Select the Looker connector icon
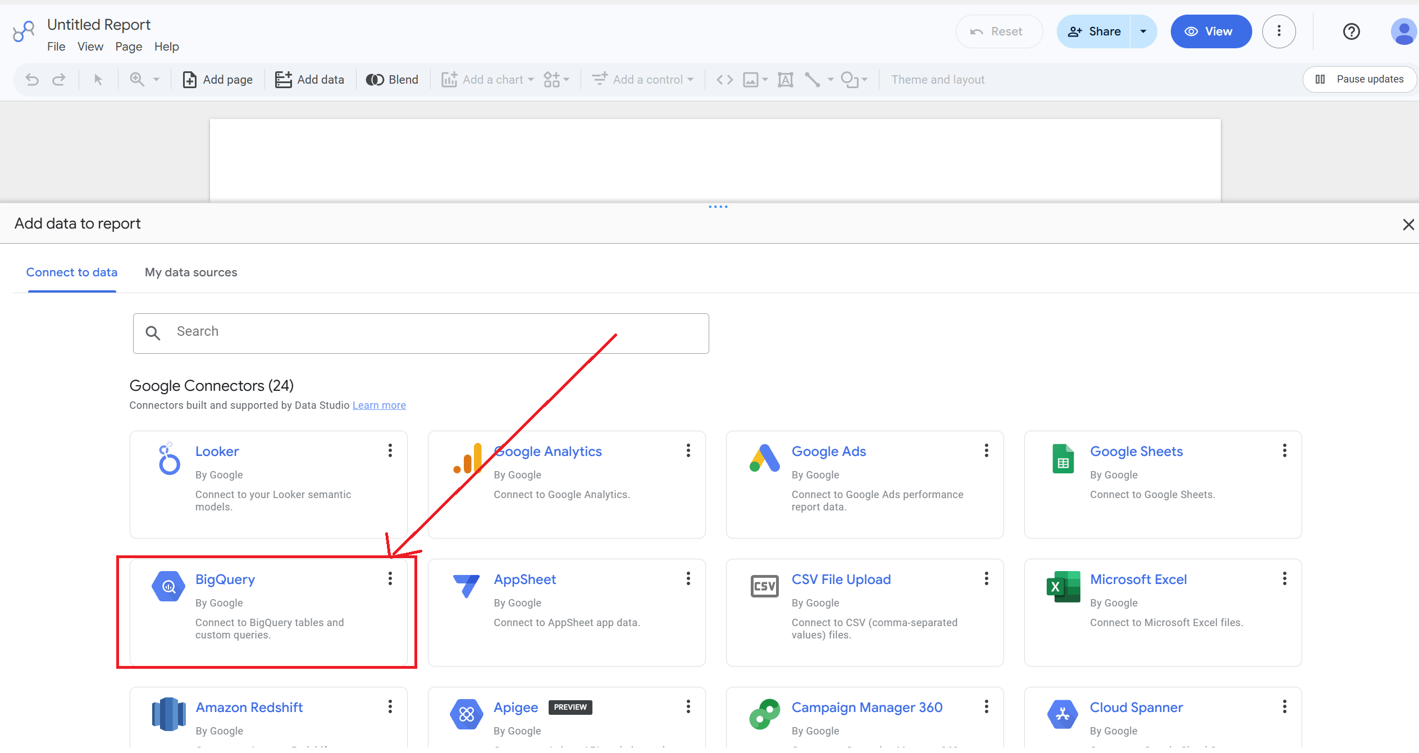Screen dimensions: 1419x753 click(168, 459)
